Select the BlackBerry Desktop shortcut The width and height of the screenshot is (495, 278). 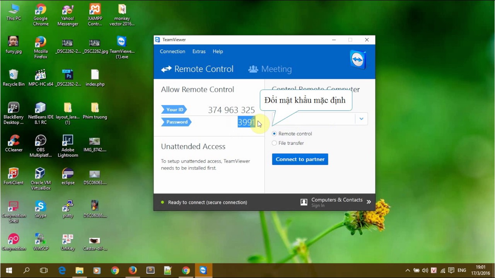click(14, 114)
